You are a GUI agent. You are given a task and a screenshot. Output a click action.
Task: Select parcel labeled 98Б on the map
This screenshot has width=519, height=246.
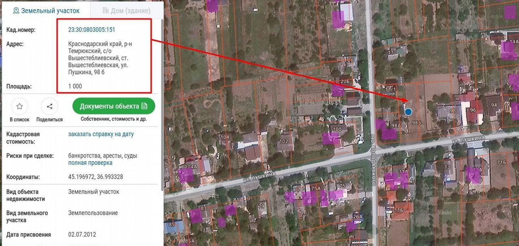click(417, 123)
